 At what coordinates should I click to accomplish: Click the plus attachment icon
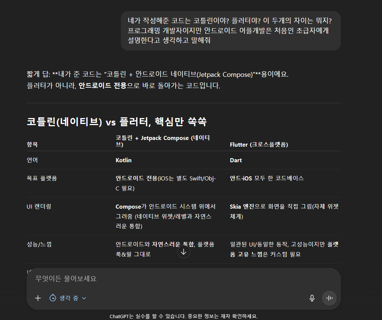38,298
